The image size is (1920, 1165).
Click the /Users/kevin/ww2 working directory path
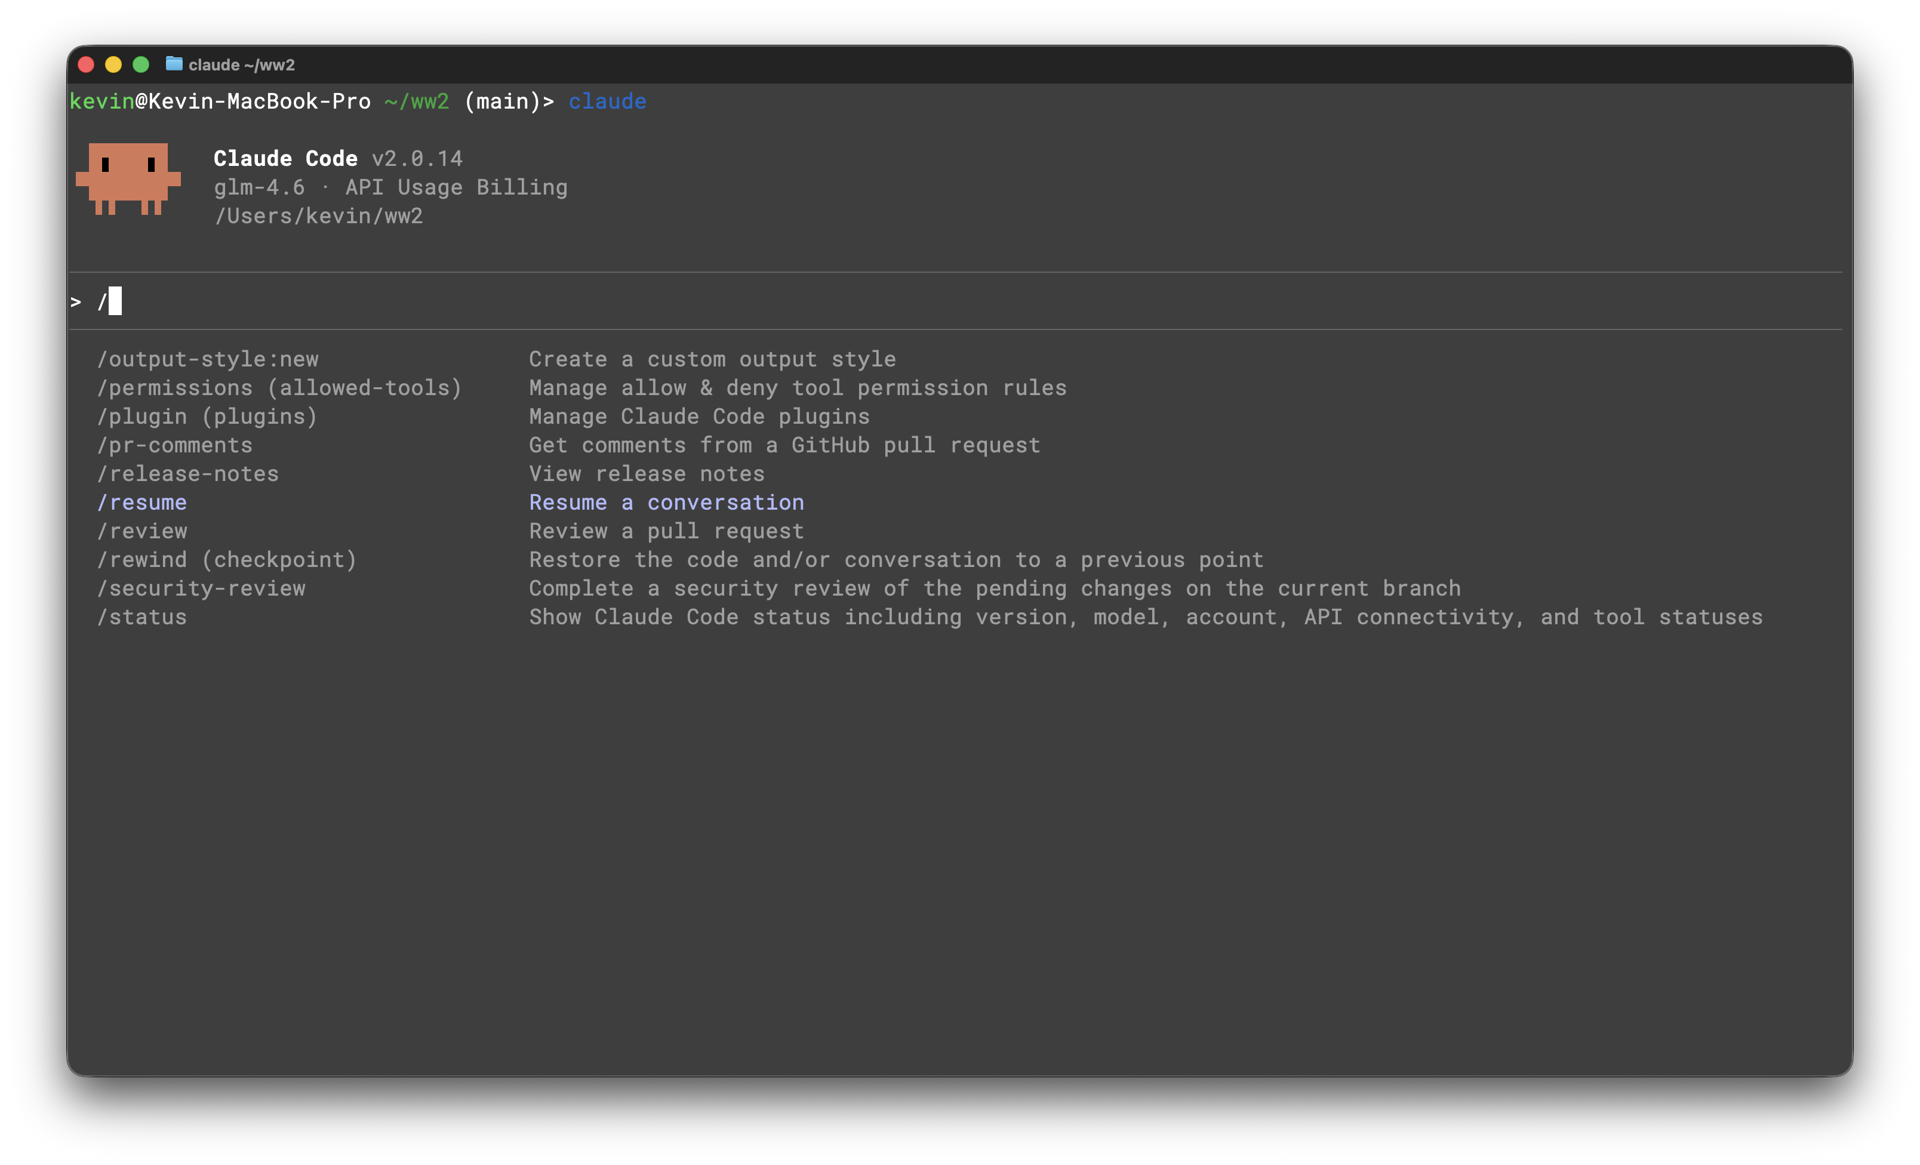coord(319,215)
